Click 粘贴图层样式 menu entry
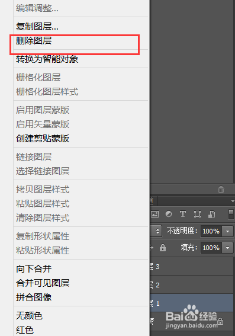The height and width of the screenshot is (336, 235). coord(43,204)
